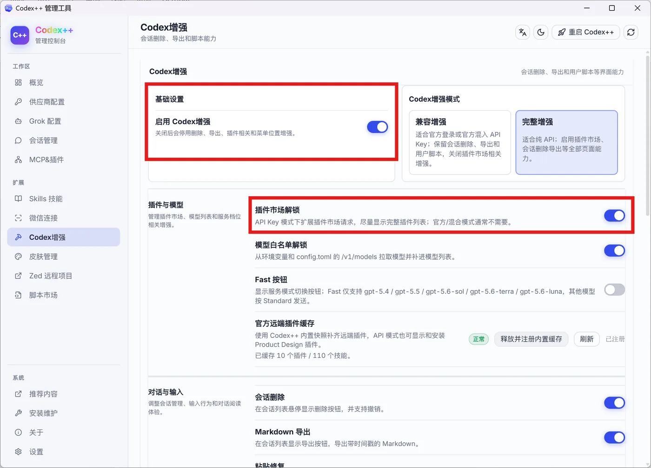Screen dimensions: 651x468
Task: Click the 刷新 button
Action: 587,339
